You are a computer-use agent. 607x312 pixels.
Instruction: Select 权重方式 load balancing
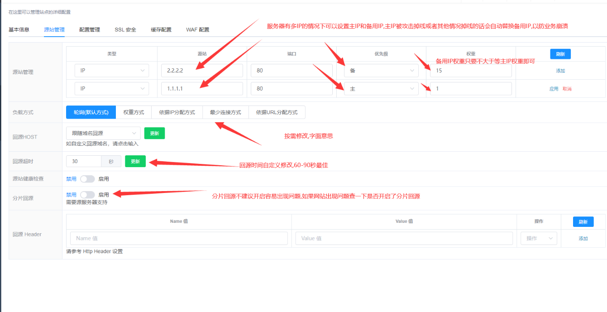click(x=134, y=112)
